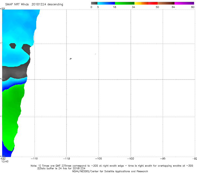Viewport: 197px width, 173px height.
Task: Click the color bar label '50'
Action: (x=157, y=7)
